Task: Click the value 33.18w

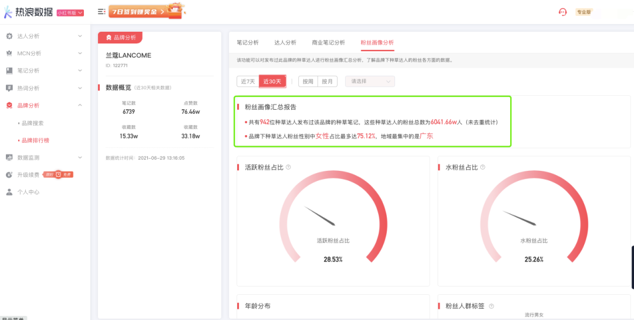Action: [190, 136]
